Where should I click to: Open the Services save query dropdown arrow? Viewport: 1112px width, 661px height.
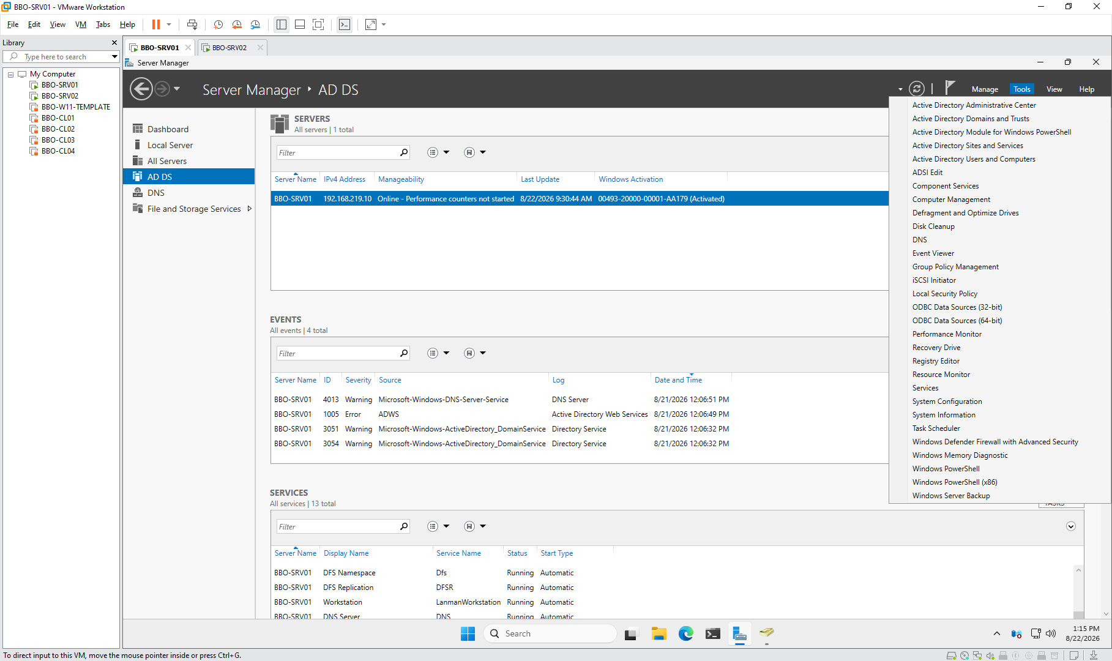[x=483, y=526]
